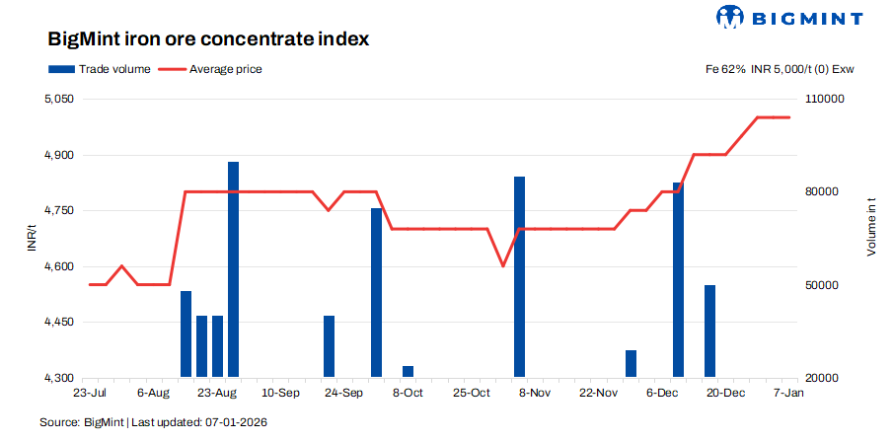Click the Source: BigMint last updated text
Screen dimensions: 893x441
point(154,422)
